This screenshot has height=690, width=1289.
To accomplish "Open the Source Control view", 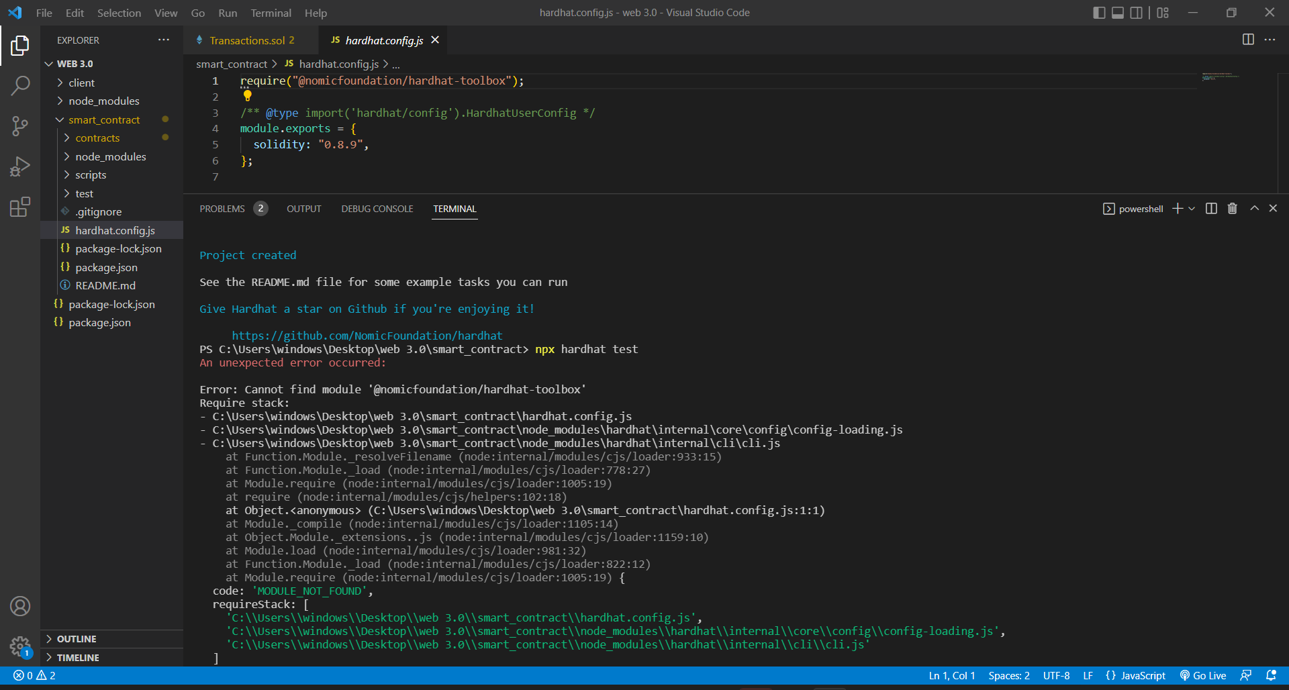I will 20,126.
